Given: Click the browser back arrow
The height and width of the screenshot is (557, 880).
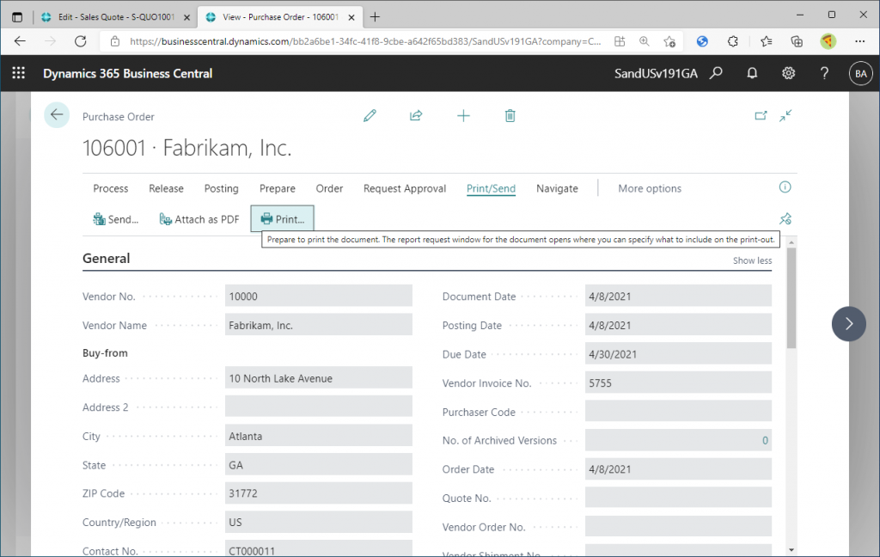Looking at the screenshot, I should [20, 41].
